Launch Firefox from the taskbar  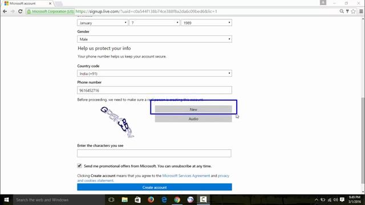point(151,200)
